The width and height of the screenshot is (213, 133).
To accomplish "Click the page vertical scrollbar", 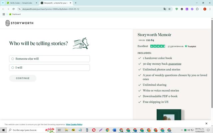I will [212, 64].
